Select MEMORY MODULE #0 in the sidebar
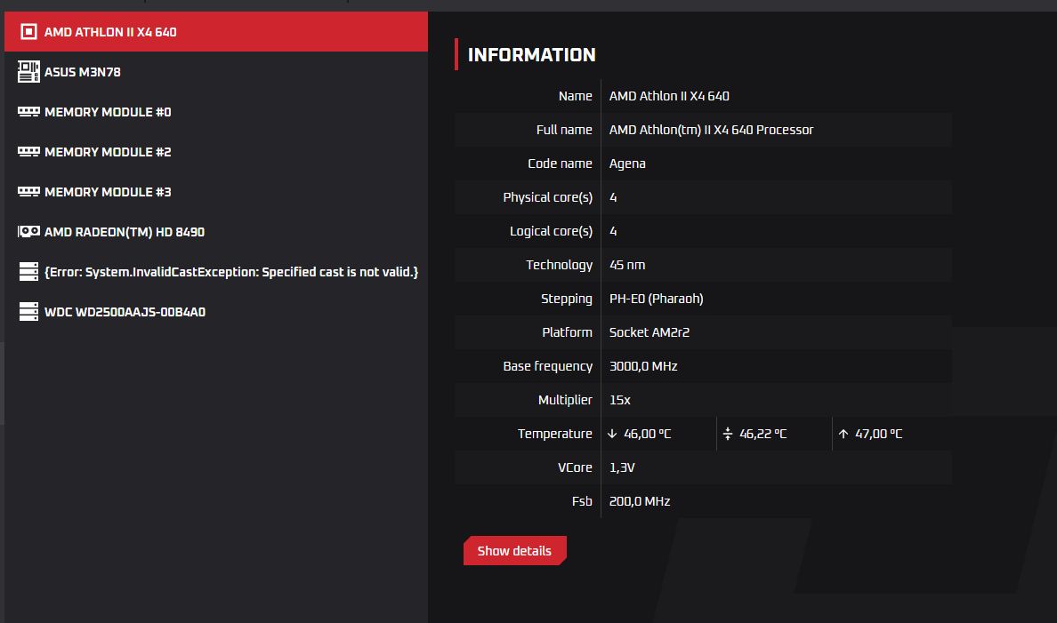Viewport: 1057px width, 623px height. click(x=215, y=112)
